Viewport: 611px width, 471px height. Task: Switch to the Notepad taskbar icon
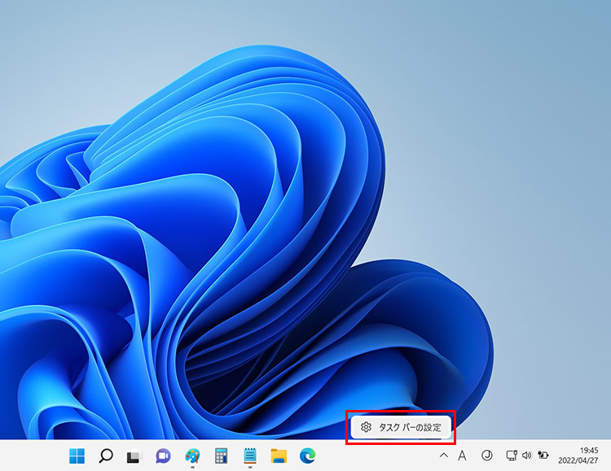[x=250, y=456]
